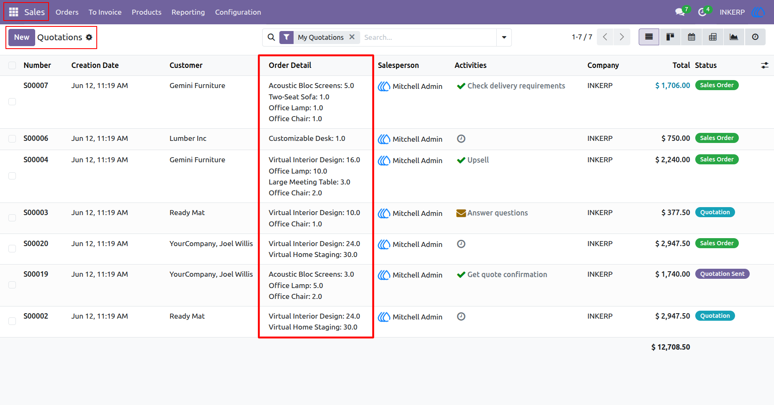Open the apps grid menu icon
Image resolution: width=774 pixels, height=405 pixels.
(x=13, y=12)
